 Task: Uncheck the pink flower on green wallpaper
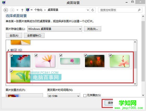click(110, 55)
